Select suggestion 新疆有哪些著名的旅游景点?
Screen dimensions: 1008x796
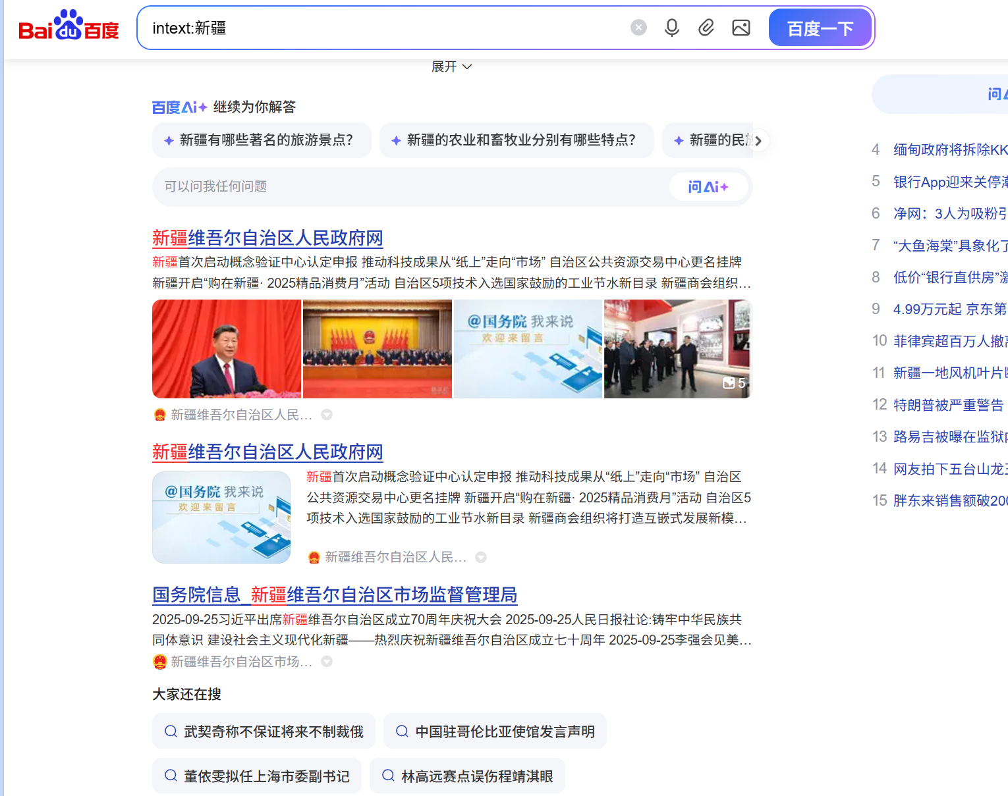click(x=262, y=140)
